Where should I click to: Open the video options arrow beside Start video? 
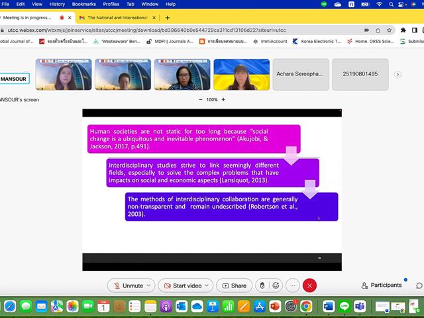(207, 286)
